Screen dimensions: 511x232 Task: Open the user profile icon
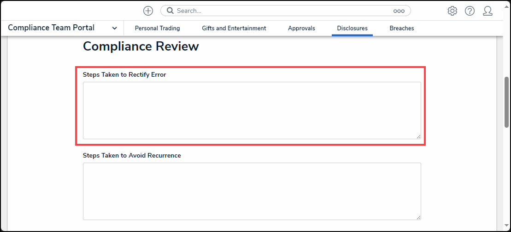pyautogui.click(x=488, y=11)
